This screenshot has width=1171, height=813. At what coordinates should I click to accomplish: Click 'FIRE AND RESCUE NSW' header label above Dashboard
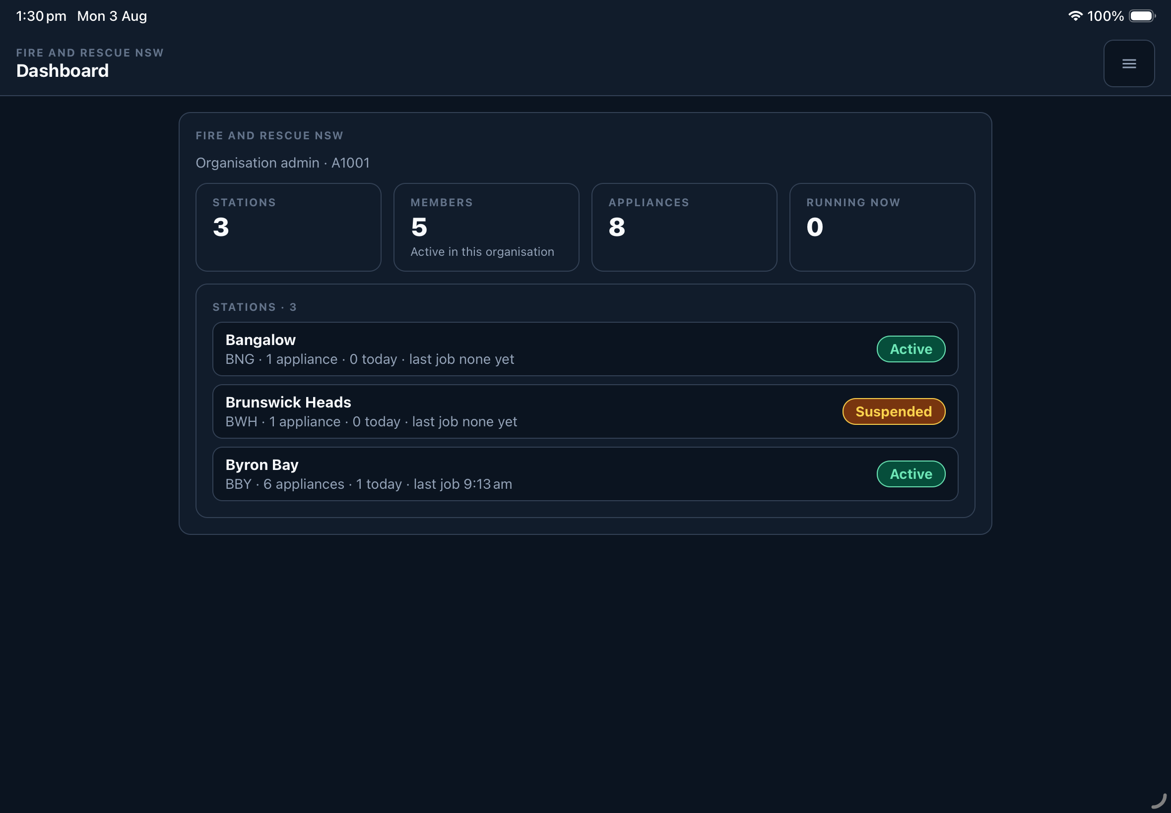[x=90, y=53]
